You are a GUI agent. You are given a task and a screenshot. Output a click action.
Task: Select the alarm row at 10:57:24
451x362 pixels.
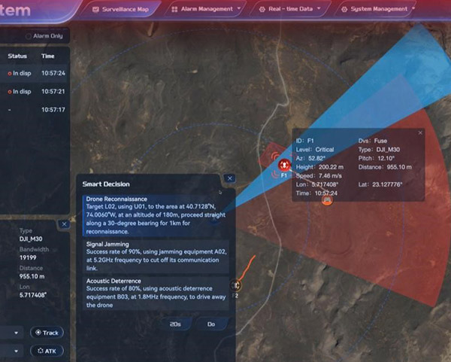coord(34,73)
